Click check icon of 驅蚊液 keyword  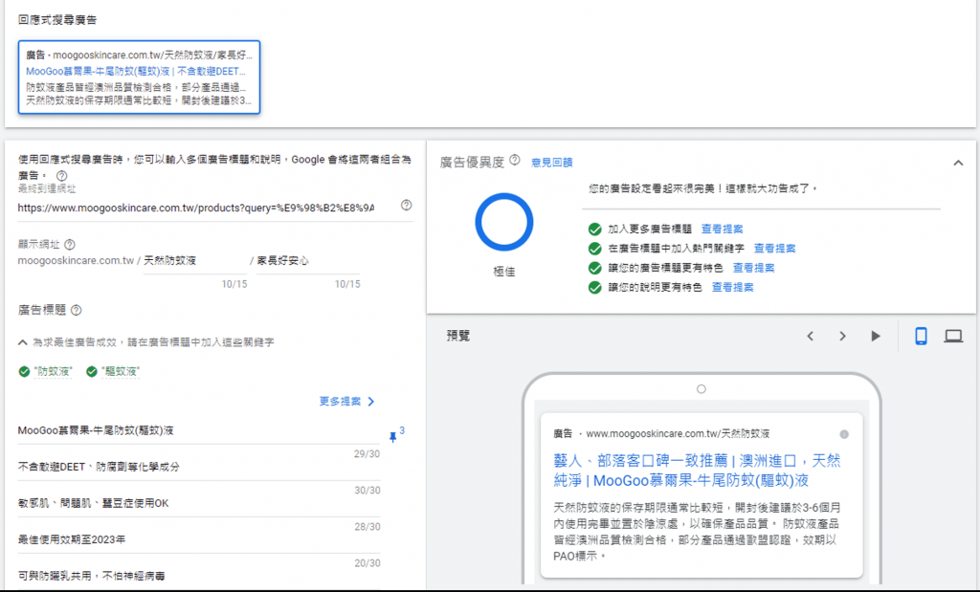(x=92, y=372)
